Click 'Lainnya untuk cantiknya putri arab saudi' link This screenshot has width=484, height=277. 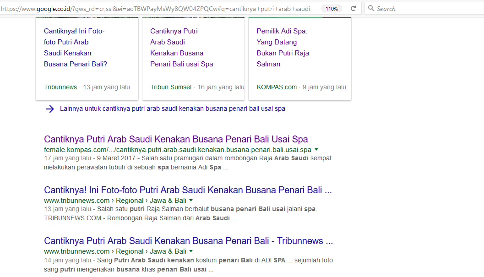coord(173,109)
